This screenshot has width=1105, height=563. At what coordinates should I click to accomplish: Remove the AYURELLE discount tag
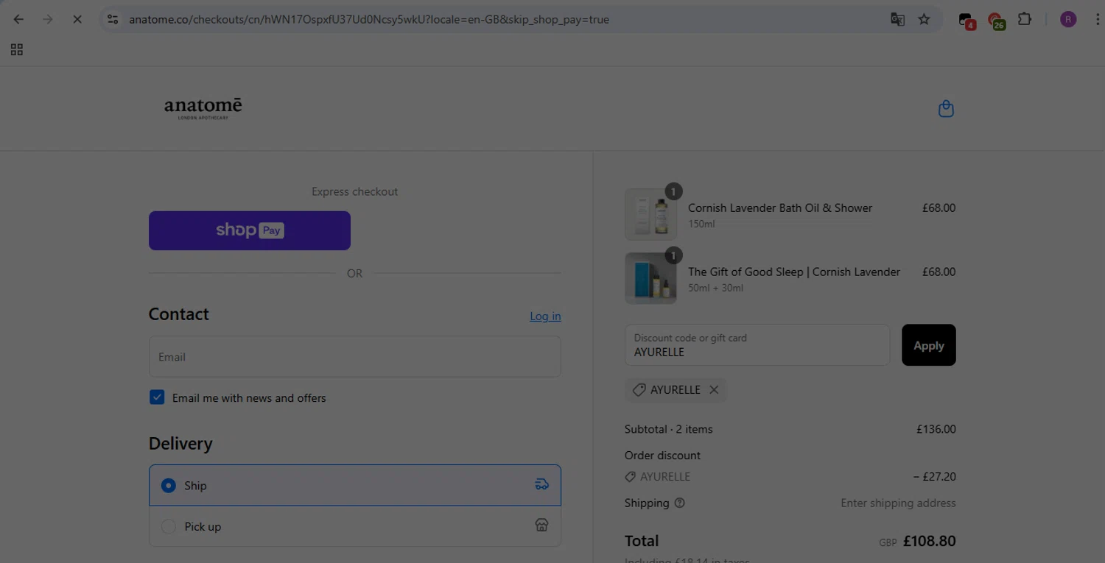(x=714, y=390)
